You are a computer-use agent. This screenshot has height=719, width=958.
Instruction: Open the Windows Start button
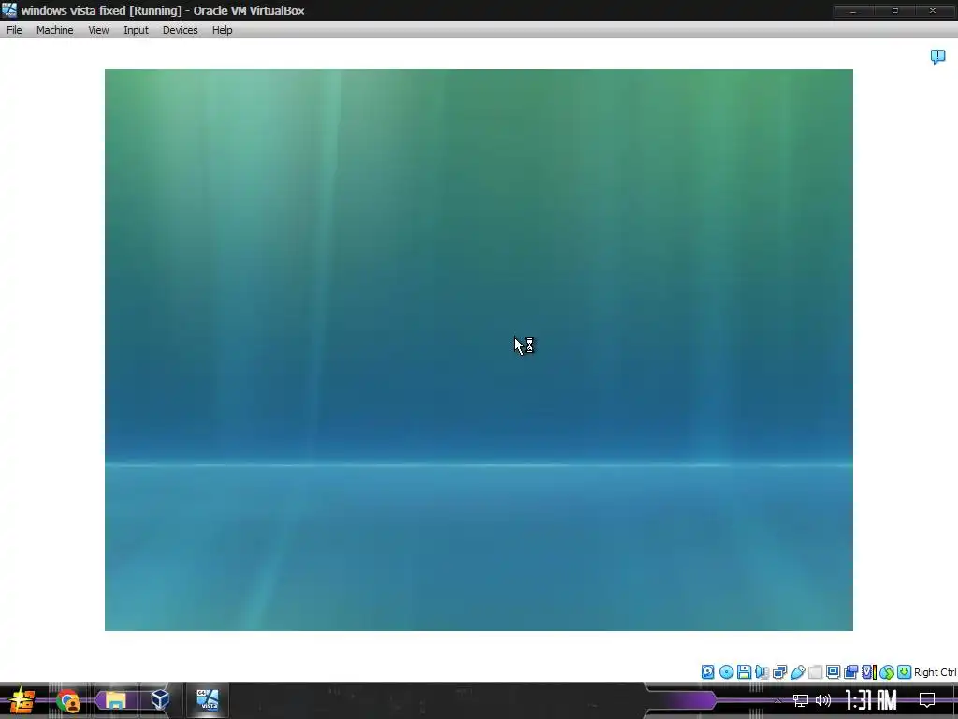click(22, 700)
